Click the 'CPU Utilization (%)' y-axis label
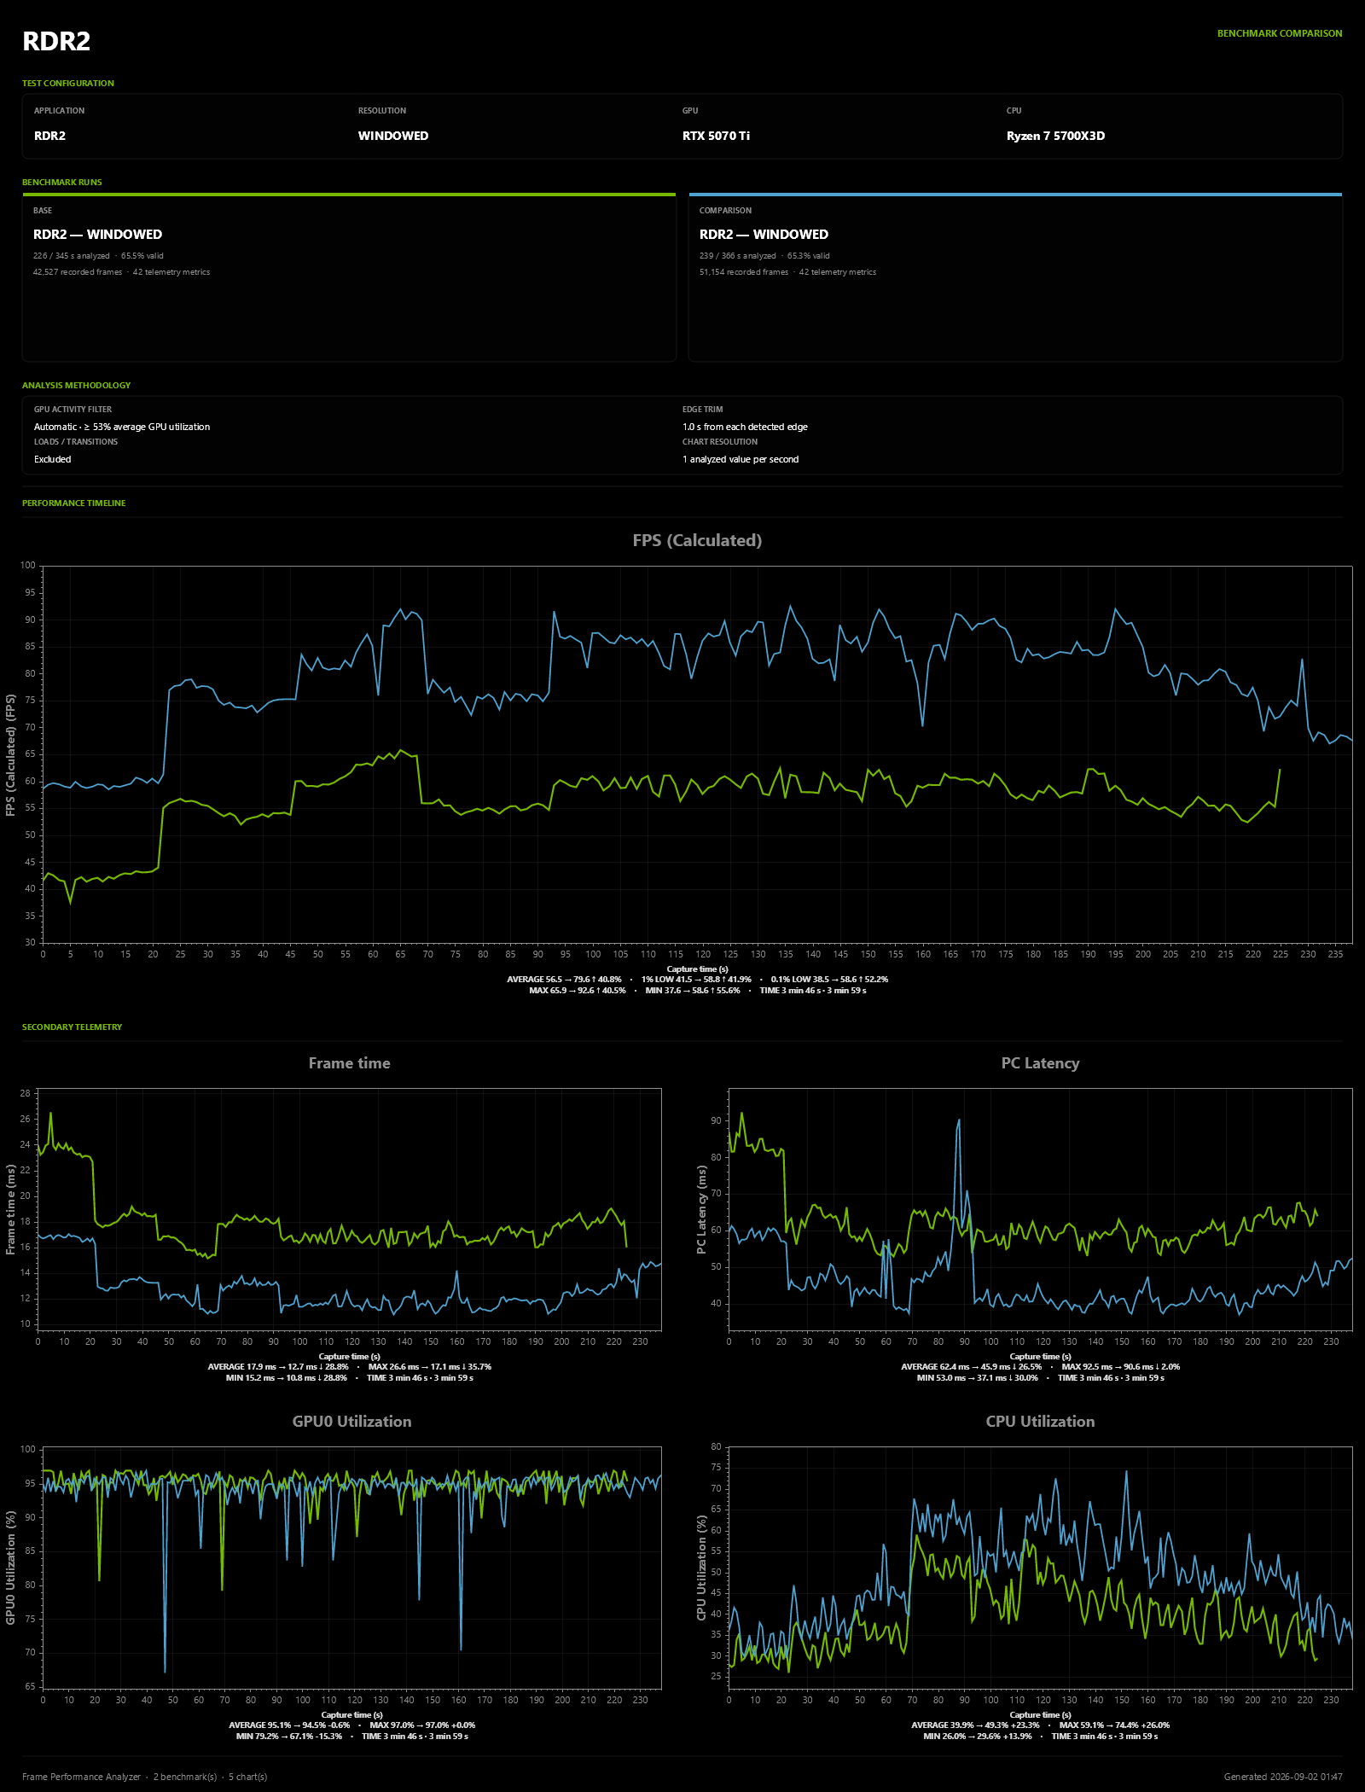This screenshot has height=1792, width=1365. (x=701, y=1568)
